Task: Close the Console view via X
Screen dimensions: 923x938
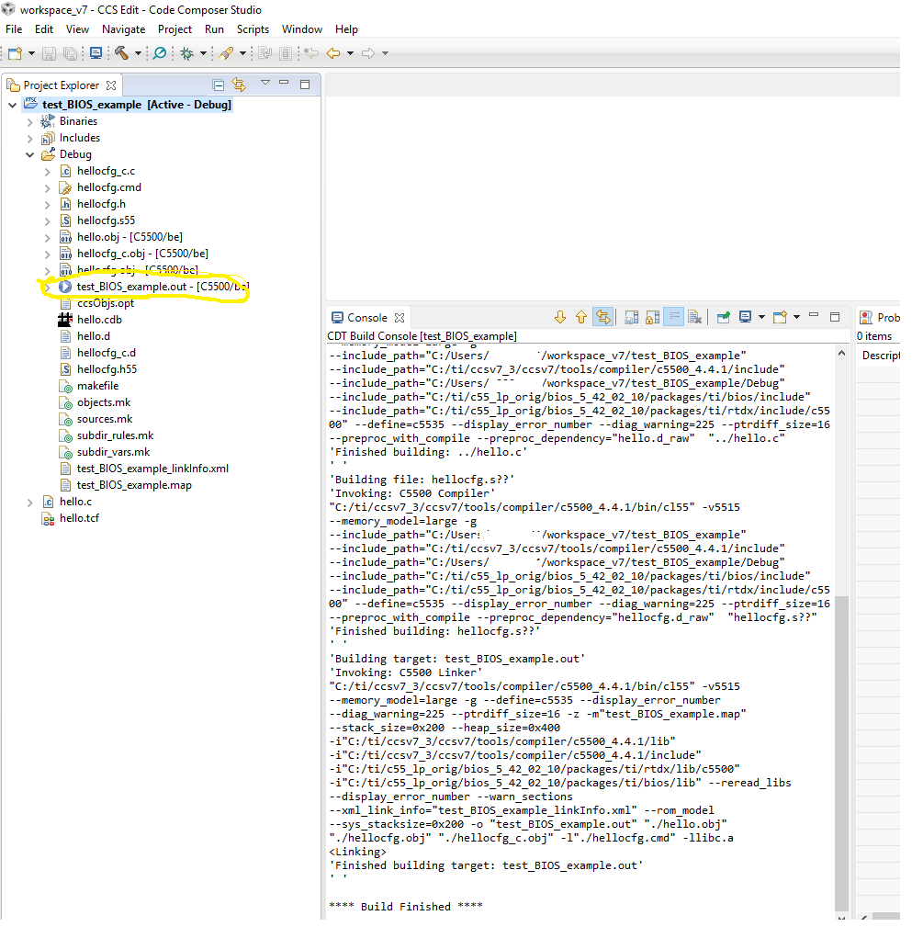Action: click(x=400, y=318)
